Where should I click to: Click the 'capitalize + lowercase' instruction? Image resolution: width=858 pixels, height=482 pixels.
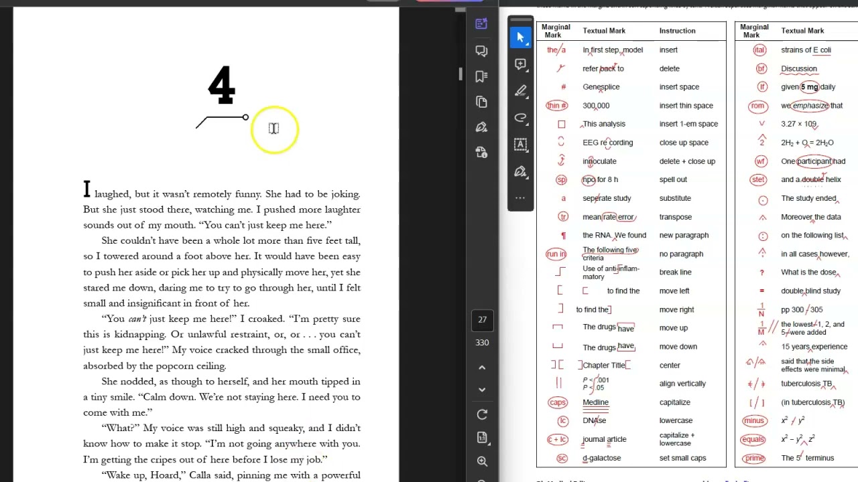pos(677,439)
